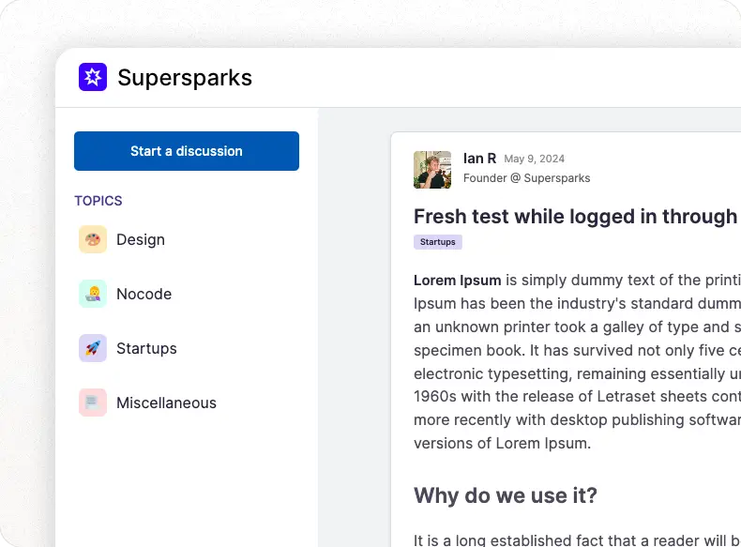The height and width of the screenshot is (547, 741).
Task: Click the 'Why do we use it?' heading
Action: click(x=506, y=496)
